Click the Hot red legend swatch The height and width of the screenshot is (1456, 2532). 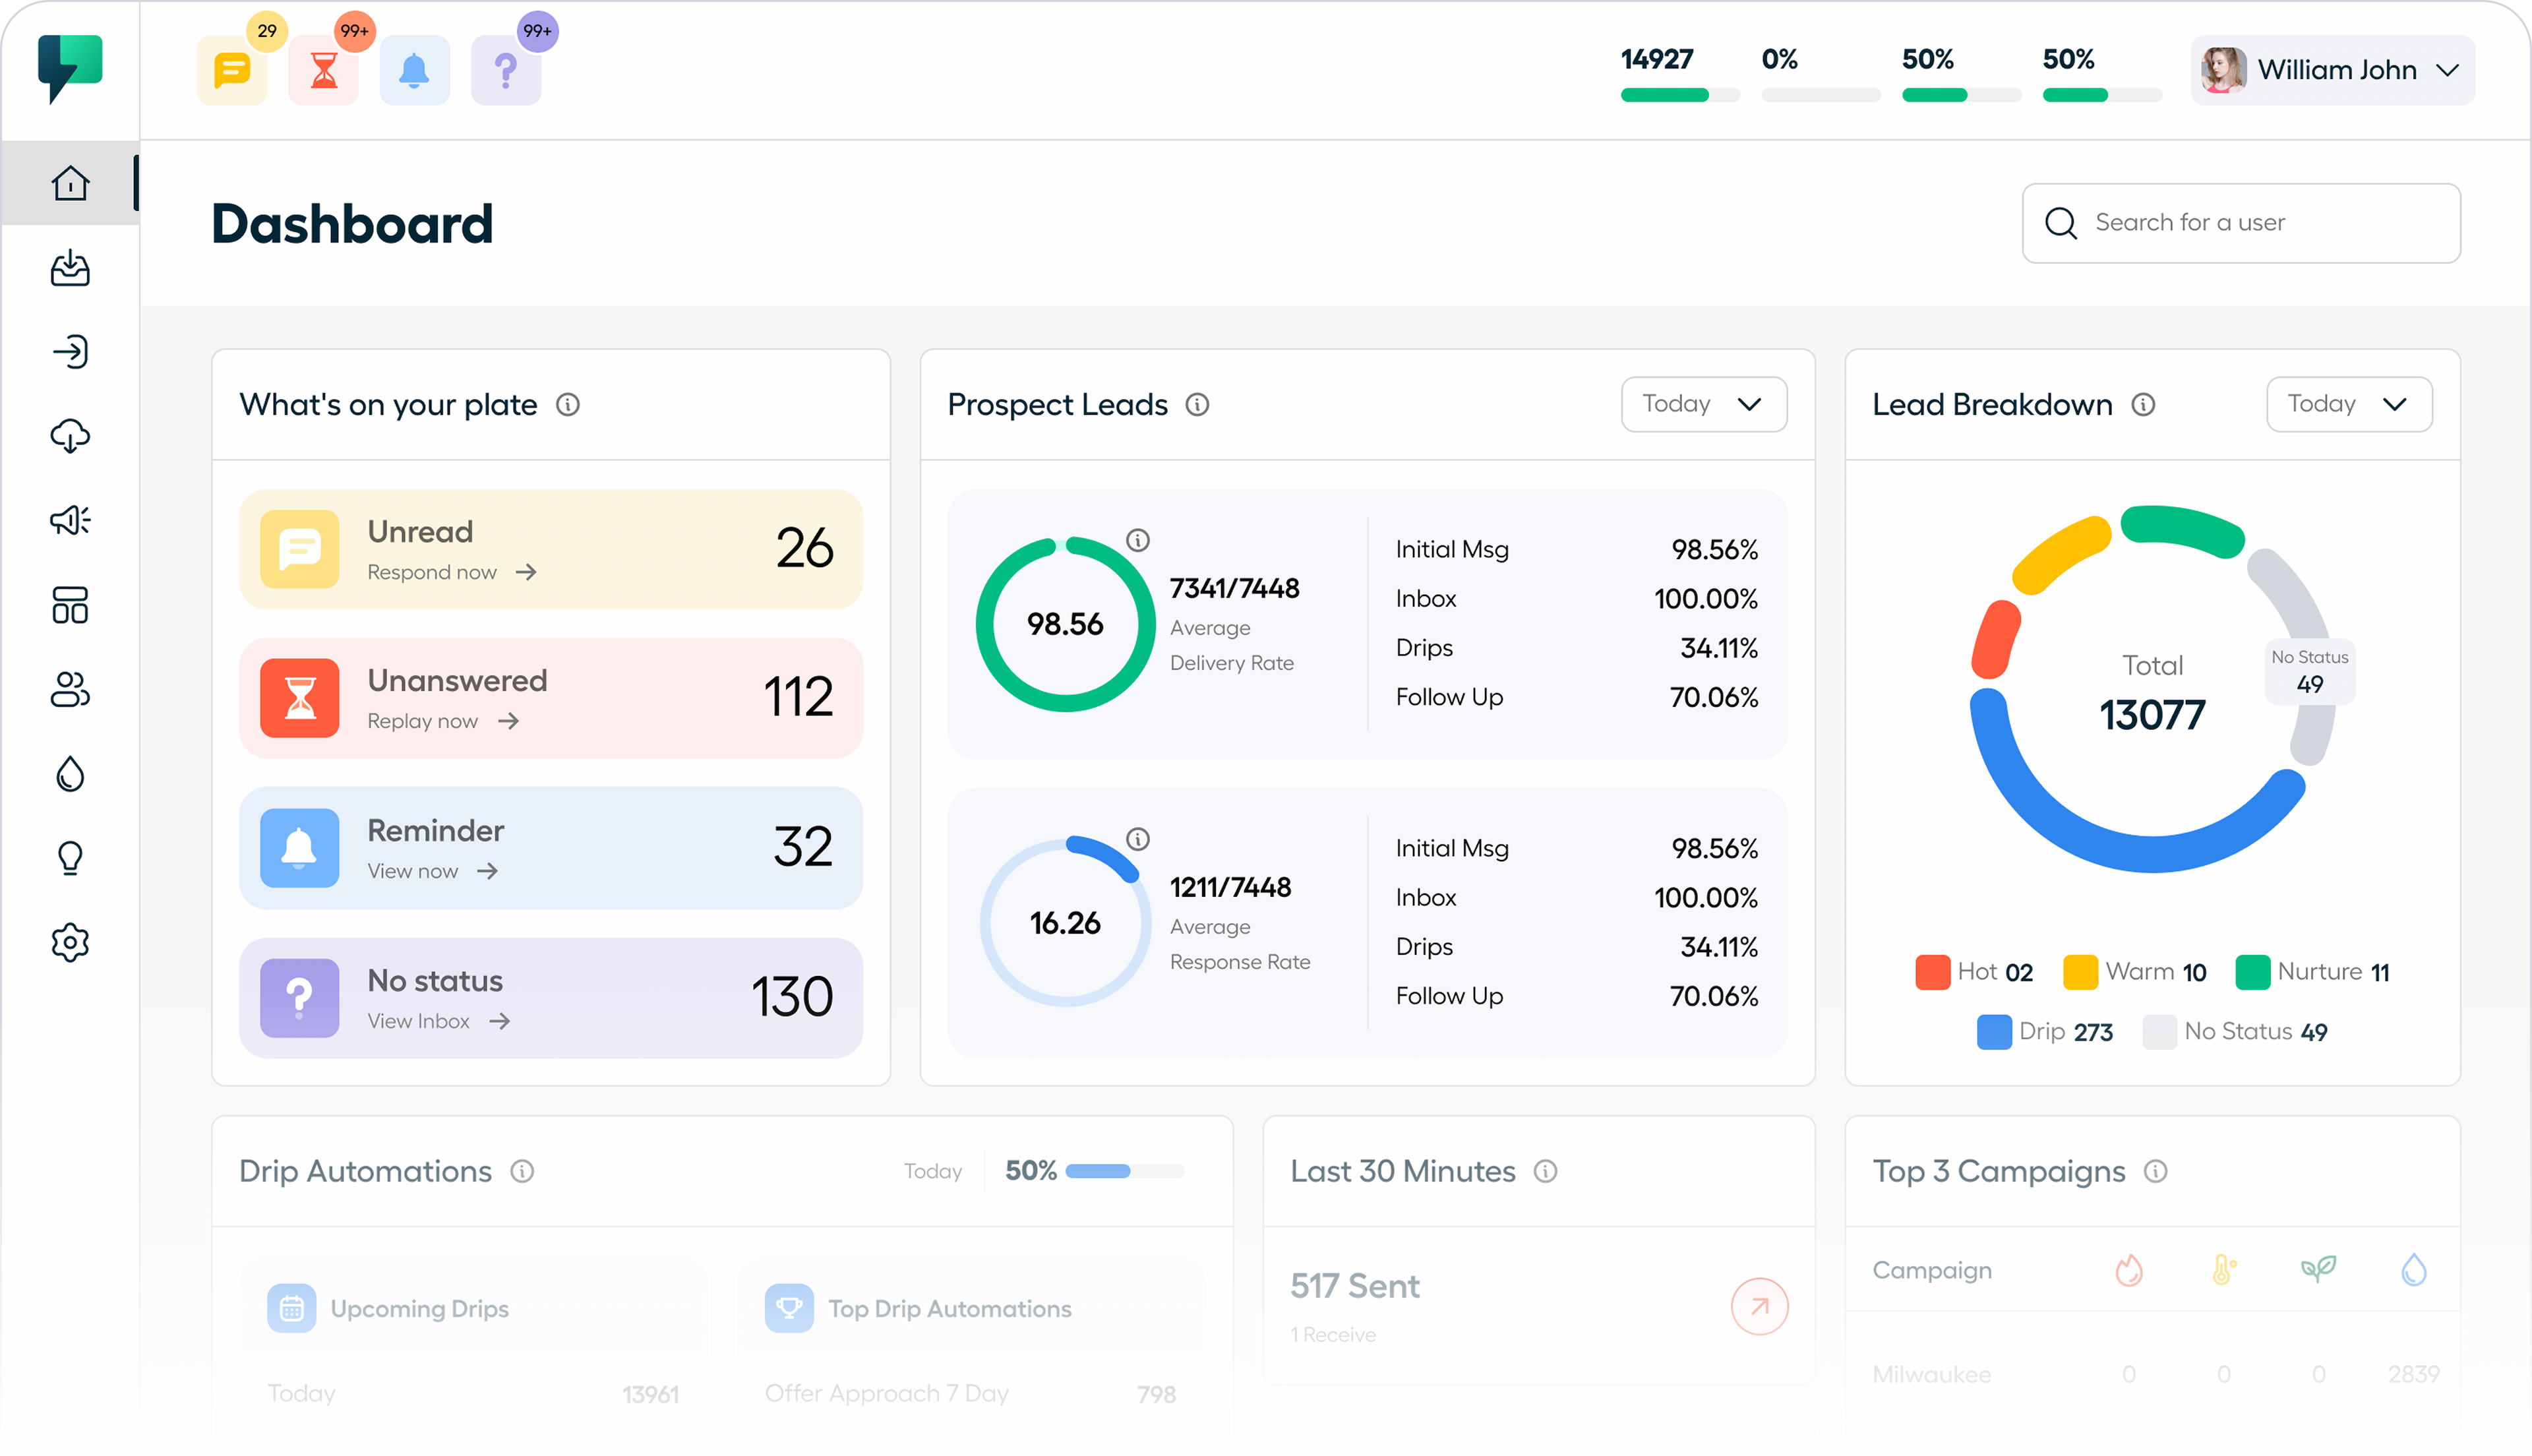[1932, 972]
